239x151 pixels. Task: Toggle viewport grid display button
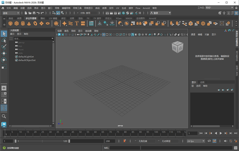click(x=104, y=35)
